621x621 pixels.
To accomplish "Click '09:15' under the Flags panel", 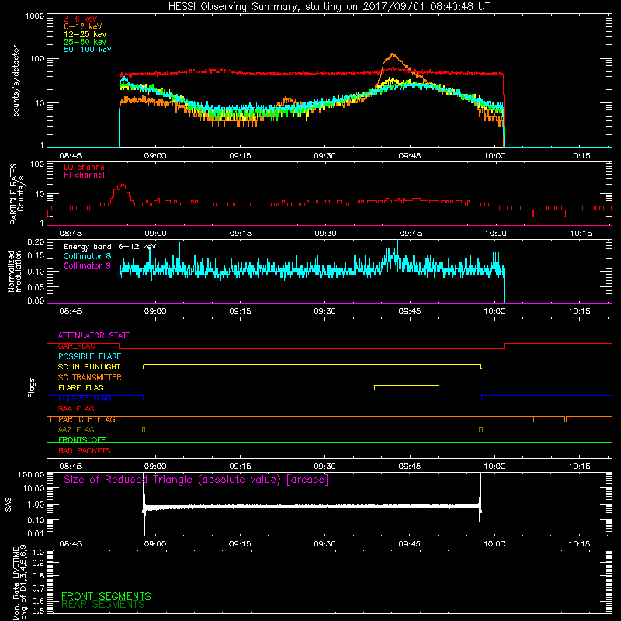I will (x=240, y=467).
